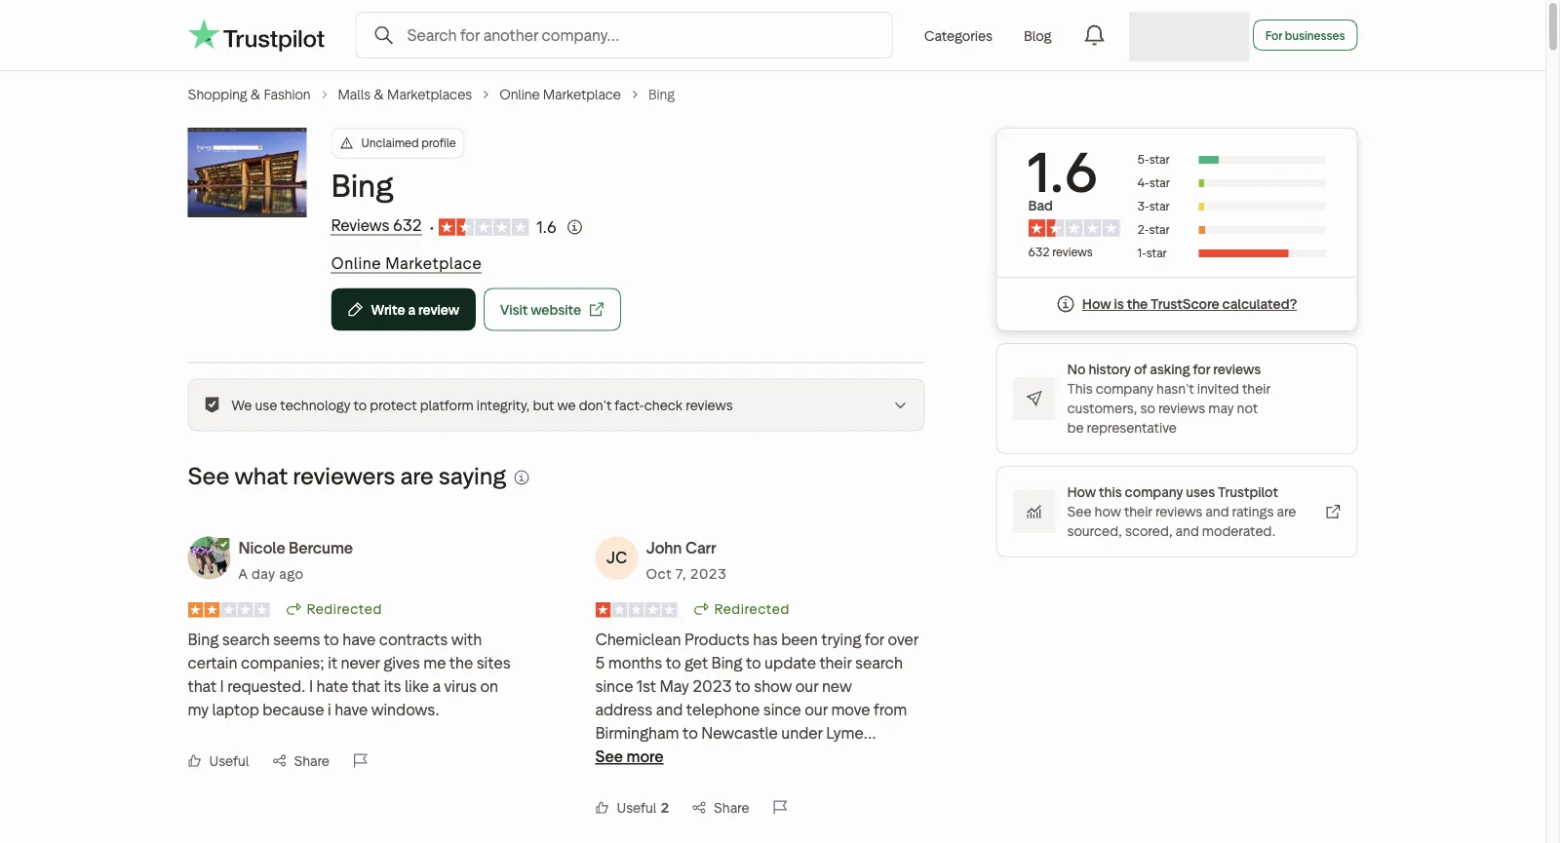Flag John Carr's review
The height and width of the screenshot is (843, 1560).
pos(780,807)
